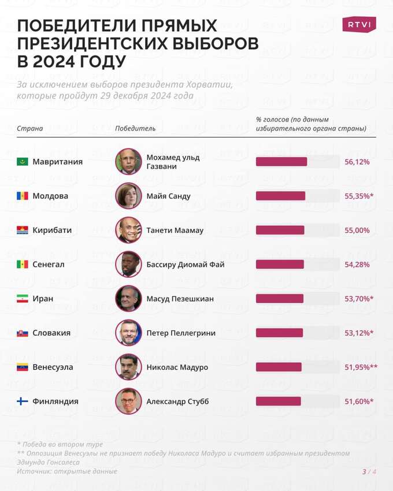Click the Mauritania flag icon
This screenshot has width=393, height=491.
point(23,162)
